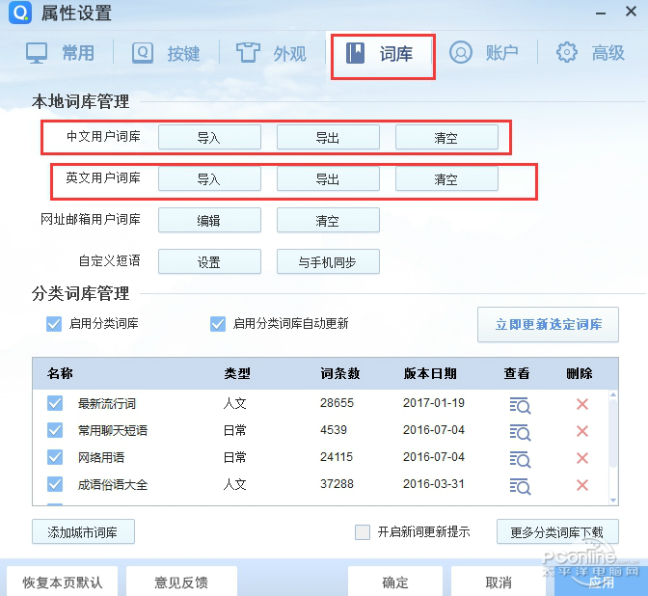
Task: Click the list scrollbar down arrow
Action: 613,501
